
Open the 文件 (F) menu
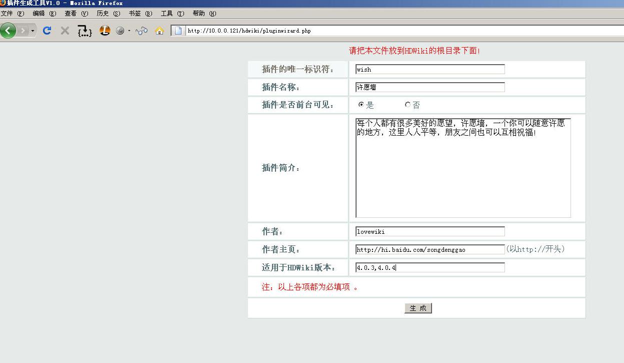pyautogui.click(x=12, y=14)
